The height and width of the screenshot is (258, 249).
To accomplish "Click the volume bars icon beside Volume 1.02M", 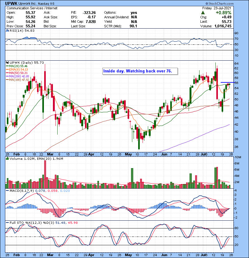I will pyautogui.click(x=7, y=159).
